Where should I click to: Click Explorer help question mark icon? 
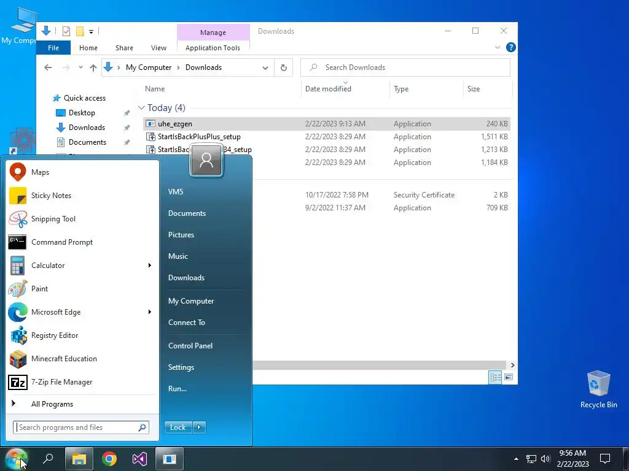tap(510, 47)
